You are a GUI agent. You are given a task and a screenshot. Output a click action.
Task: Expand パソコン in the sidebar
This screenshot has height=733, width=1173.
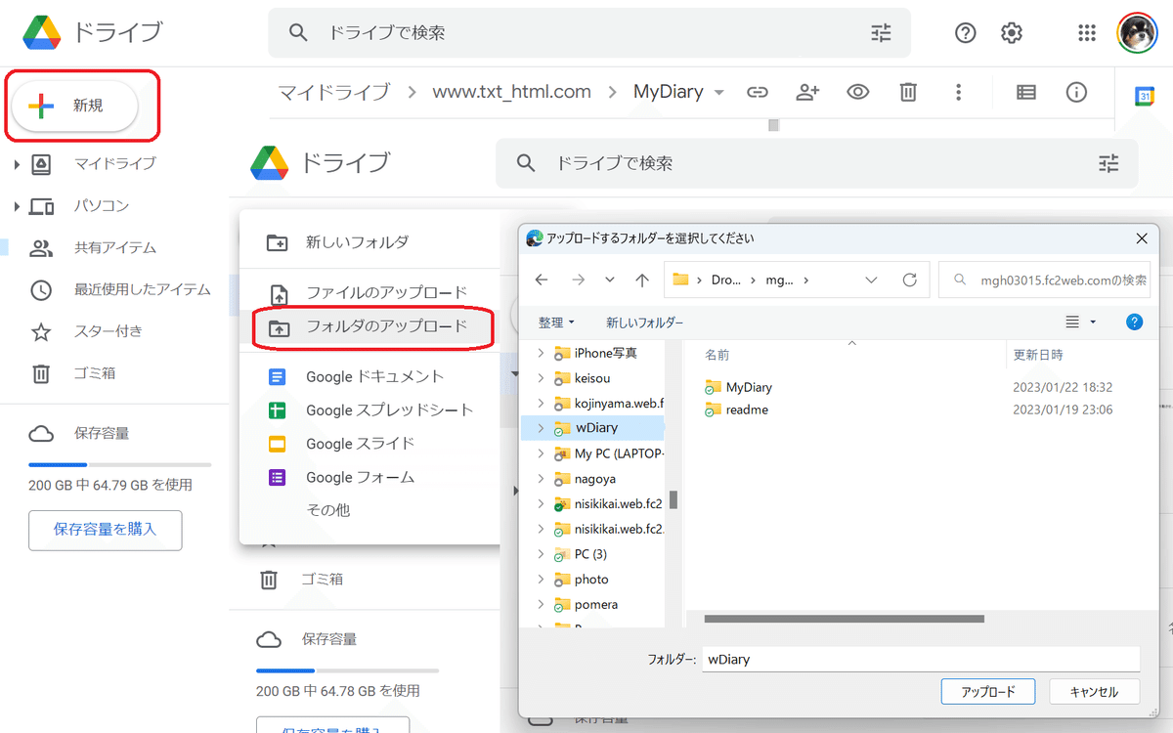point(17,206)
